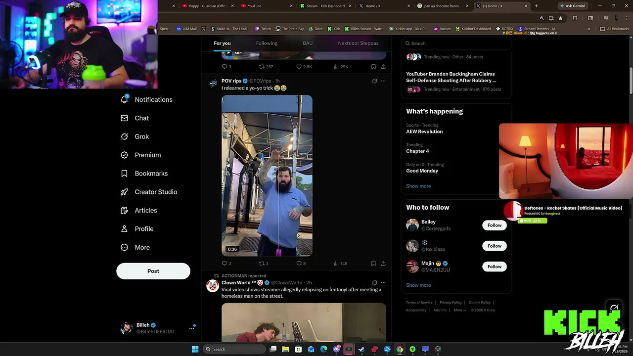Open Chapter 4 trend
The width and height of the screenshot is (633, 356).
point(417,151)
